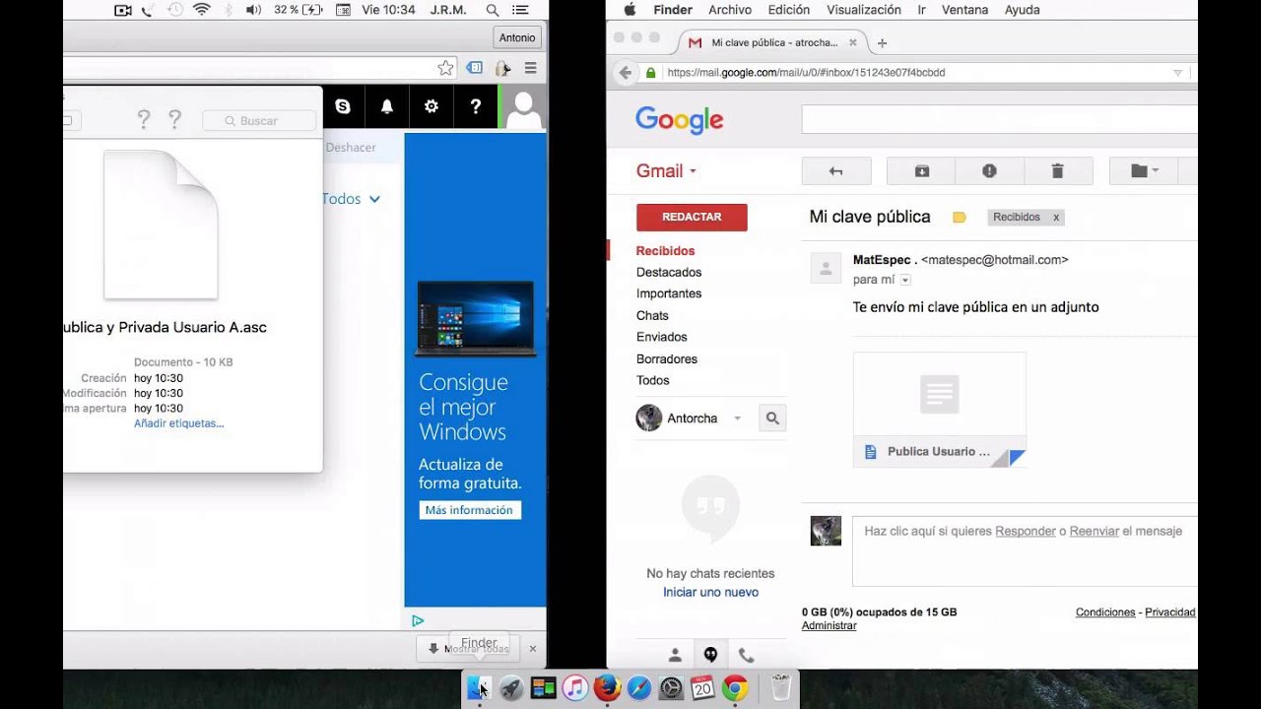Open Firefox URL bar history dropdown
This screenshot has height=709, width=1261.
(1177, 73)
